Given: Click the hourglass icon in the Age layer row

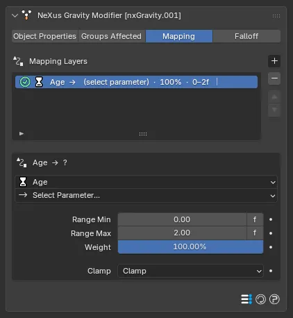Looking at the screenshot, I should [39, 82].
